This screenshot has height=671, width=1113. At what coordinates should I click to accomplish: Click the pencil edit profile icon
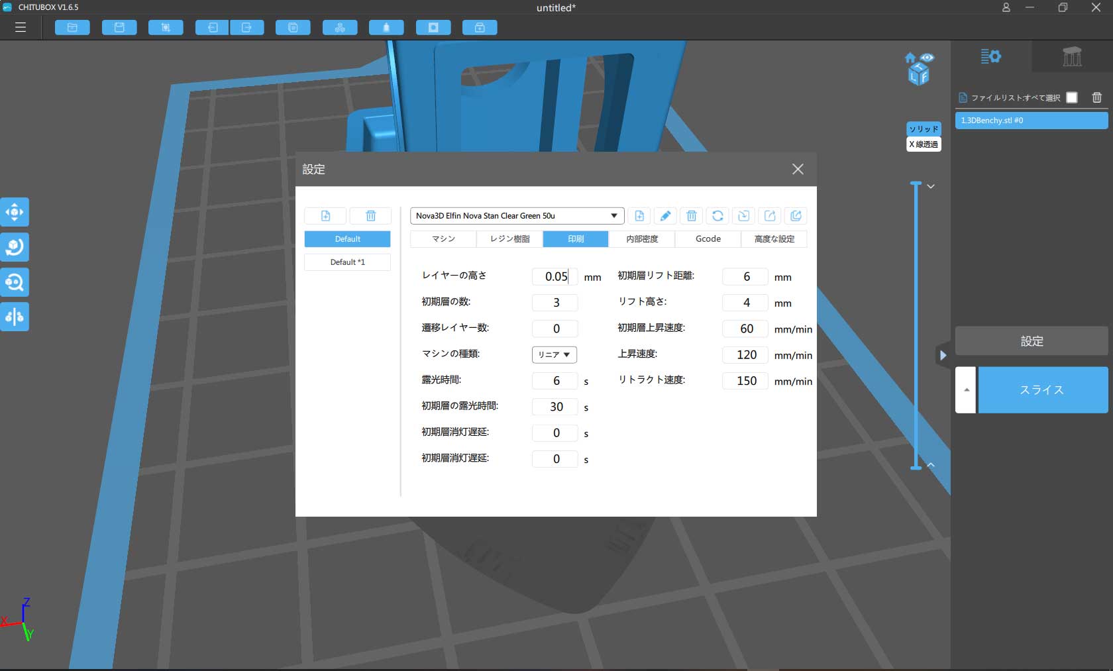(x=665, y=216)
